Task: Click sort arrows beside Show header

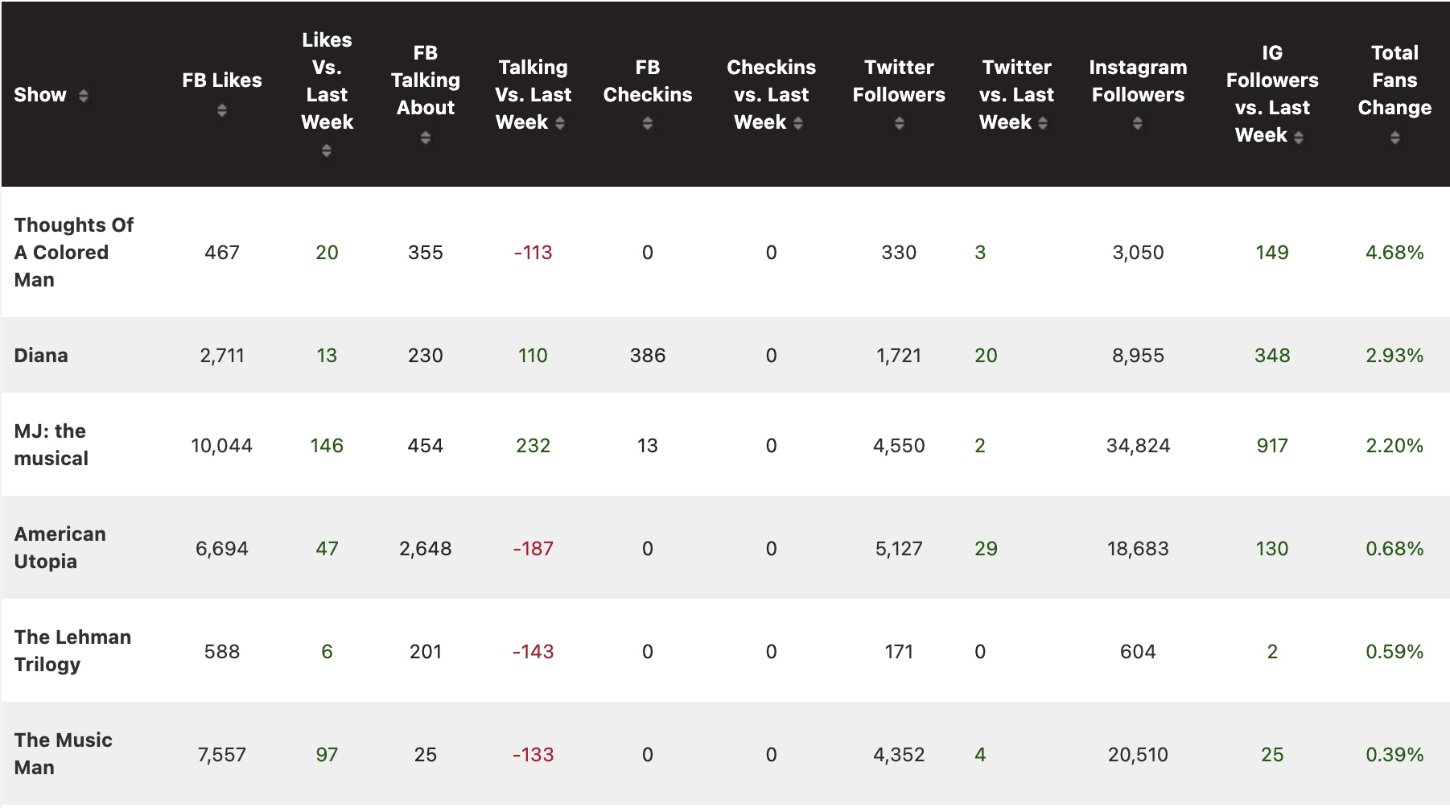Action: click(83, 96)
